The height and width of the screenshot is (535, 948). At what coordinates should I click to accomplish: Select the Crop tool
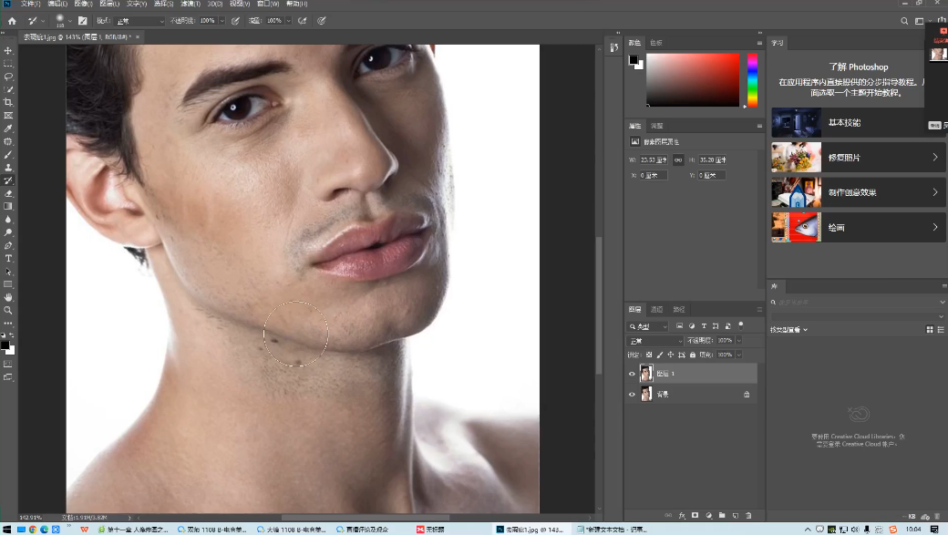pyautogui.click(x=8, y=103)
